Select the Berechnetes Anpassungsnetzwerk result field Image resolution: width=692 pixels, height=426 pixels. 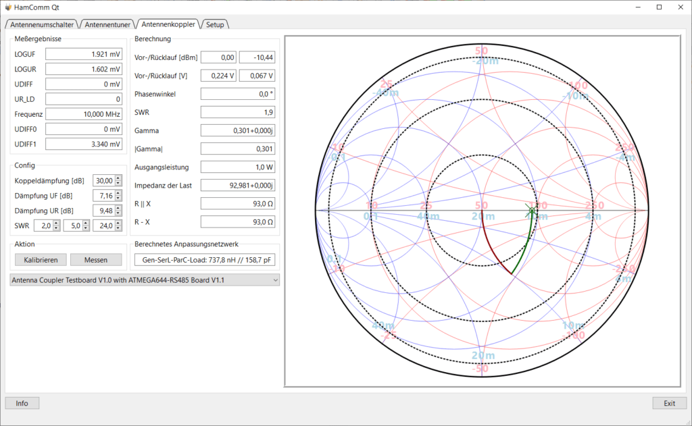click(x=205, y=260)
